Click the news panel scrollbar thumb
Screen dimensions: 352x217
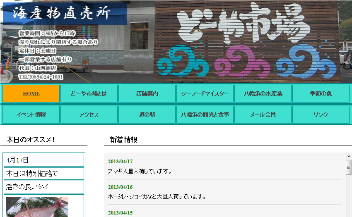pos(349,167)
